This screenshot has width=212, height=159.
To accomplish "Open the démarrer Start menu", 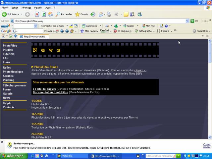I will click(x=14, y=156).
